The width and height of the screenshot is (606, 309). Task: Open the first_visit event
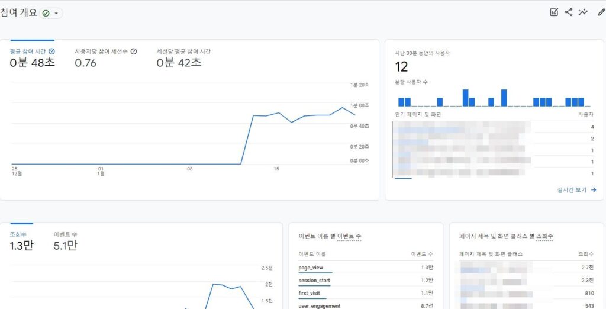tap(309, 293)
